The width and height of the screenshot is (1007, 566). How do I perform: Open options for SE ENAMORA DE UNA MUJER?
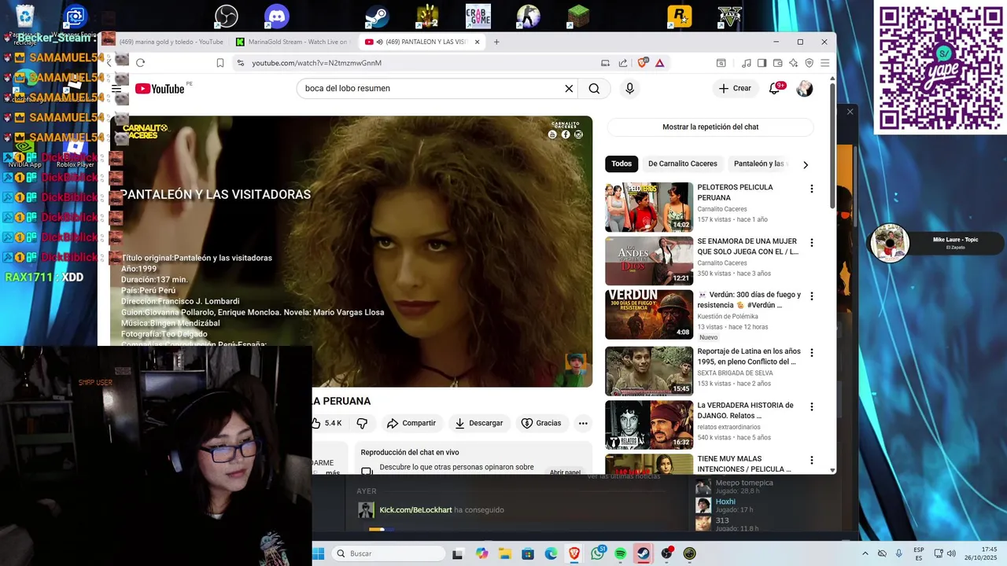[811, 243]
